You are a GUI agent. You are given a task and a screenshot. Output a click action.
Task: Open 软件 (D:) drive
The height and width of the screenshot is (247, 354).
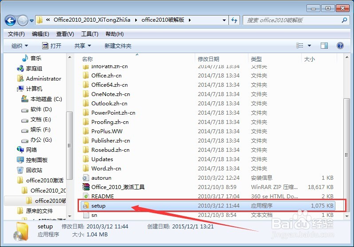[x=36, y=109]
